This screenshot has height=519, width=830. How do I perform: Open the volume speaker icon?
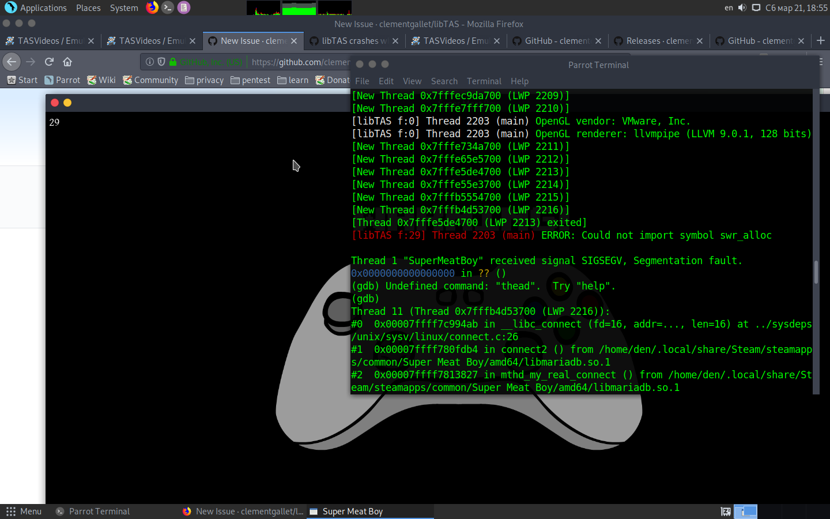(x=742, y=8)
